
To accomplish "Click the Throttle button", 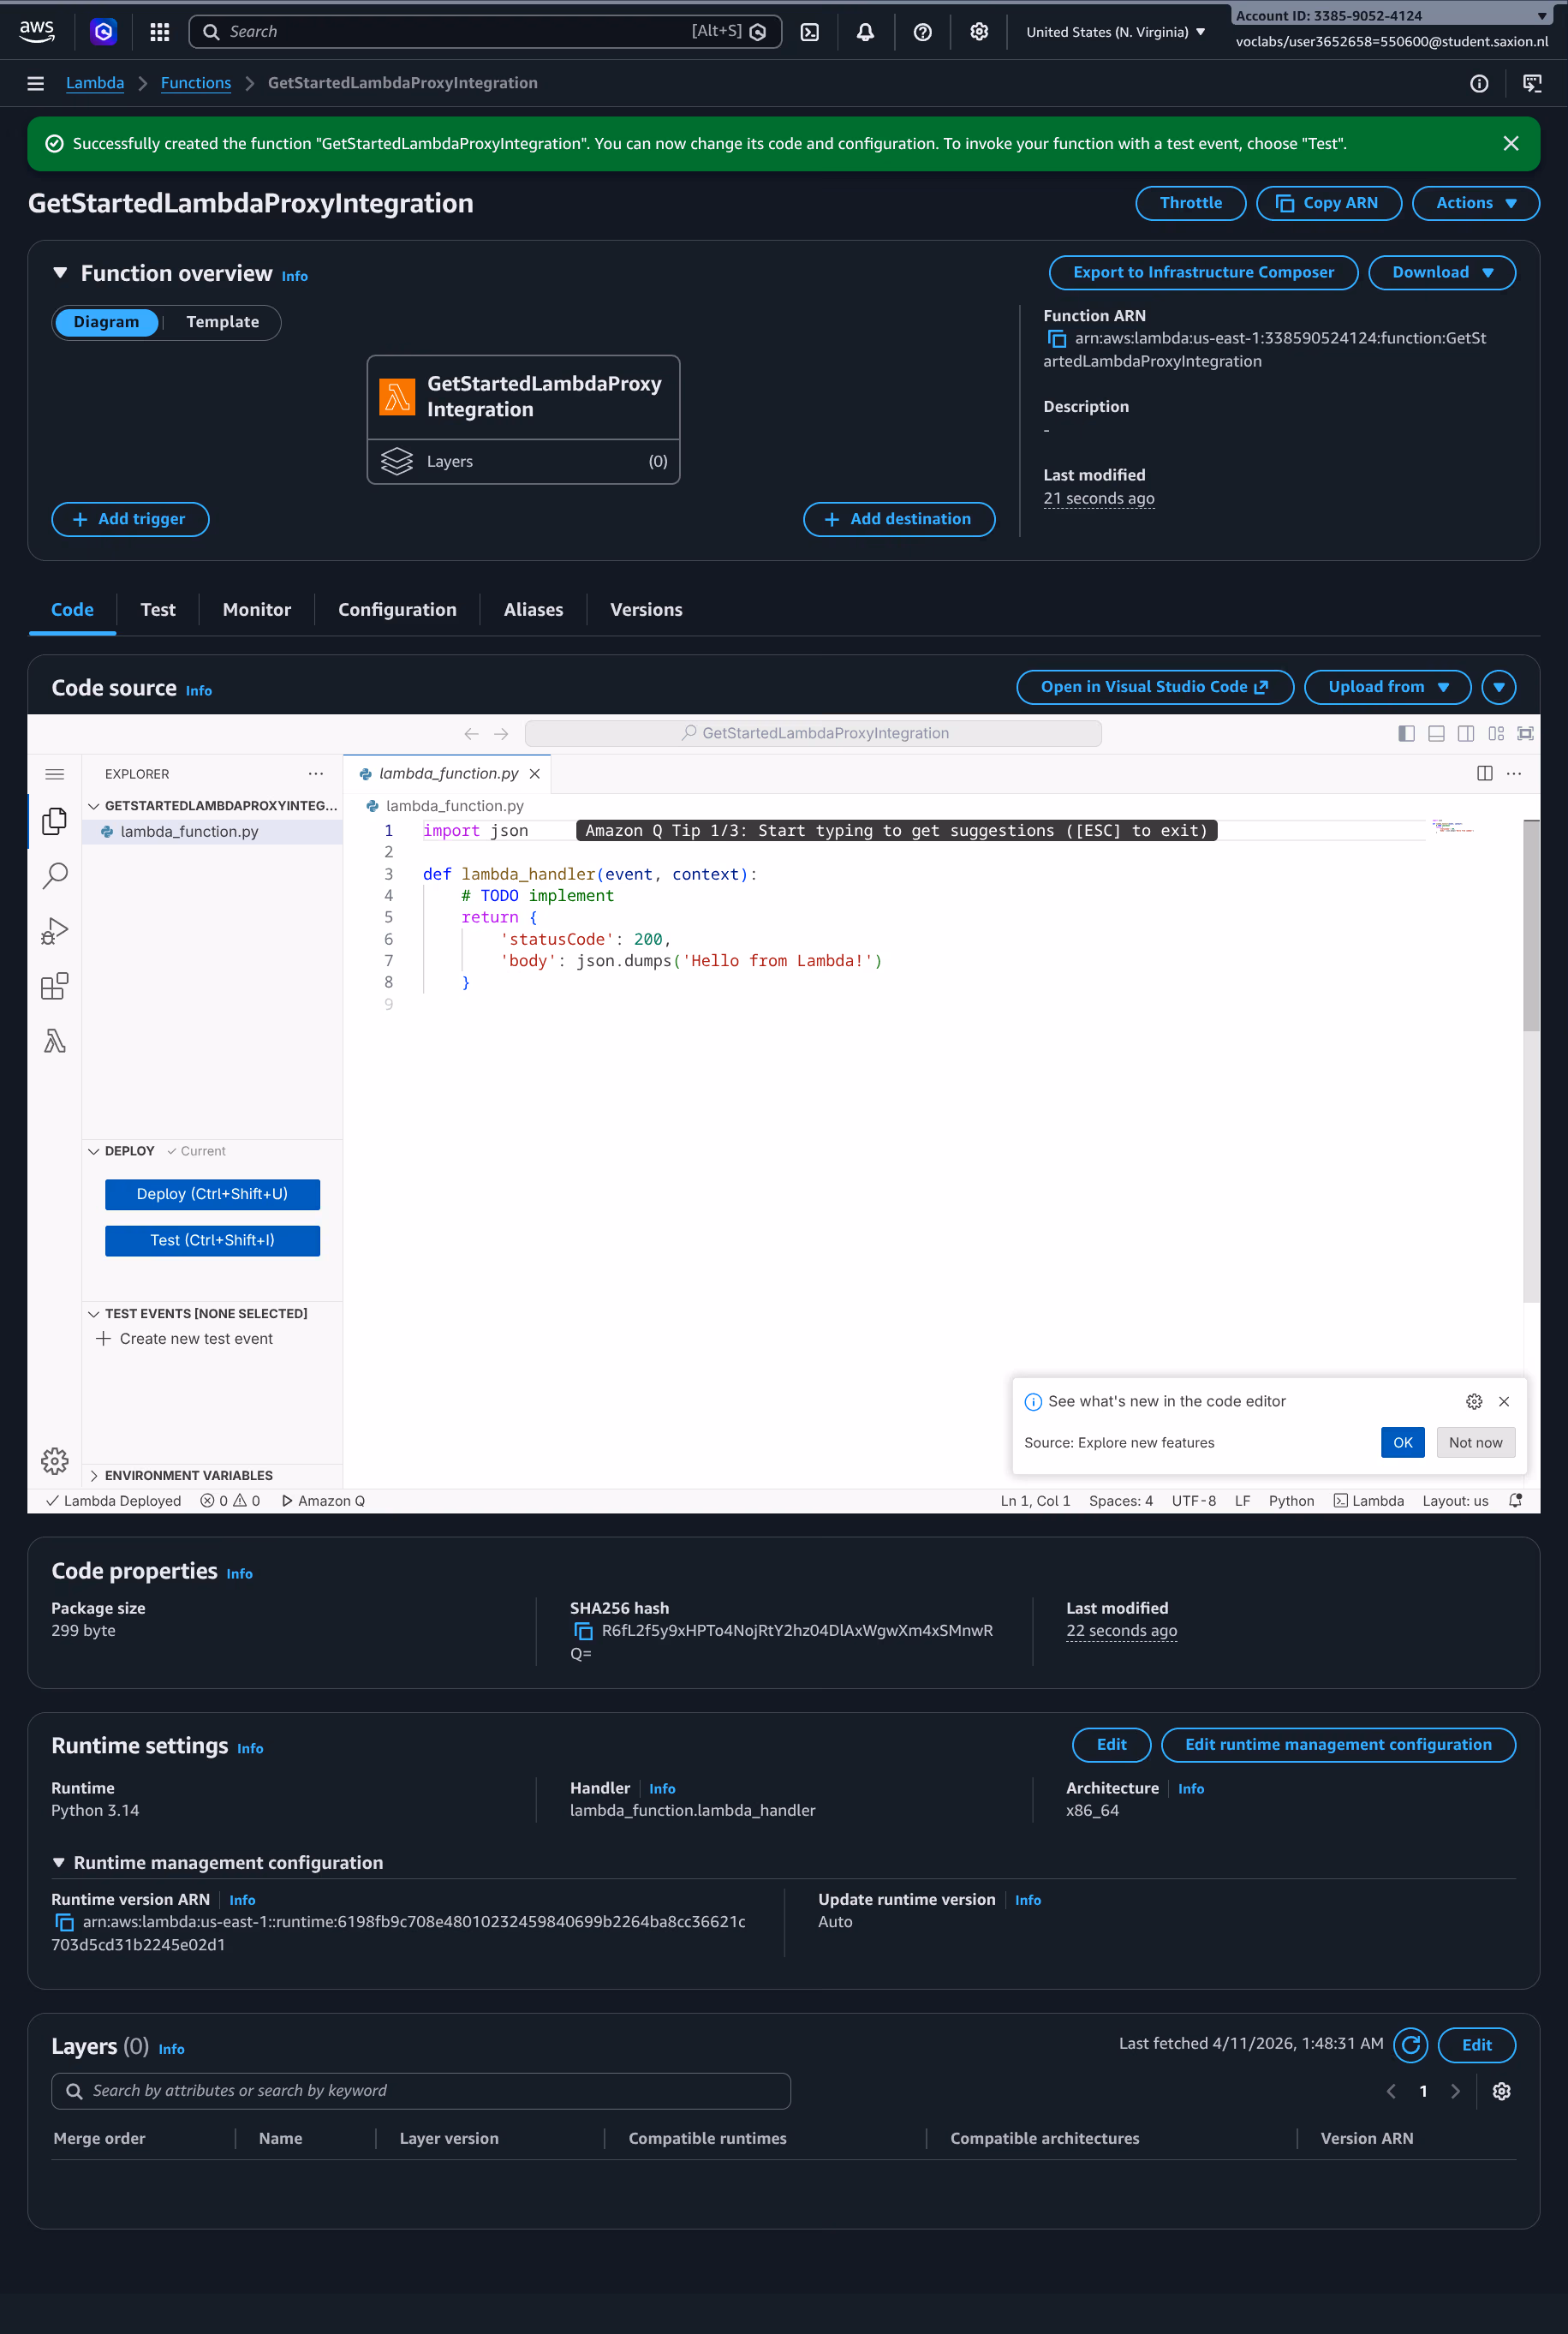I will (x=1190, y=203).
